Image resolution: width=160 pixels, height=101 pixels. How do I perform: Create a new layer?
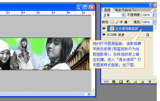pos(142,82)
